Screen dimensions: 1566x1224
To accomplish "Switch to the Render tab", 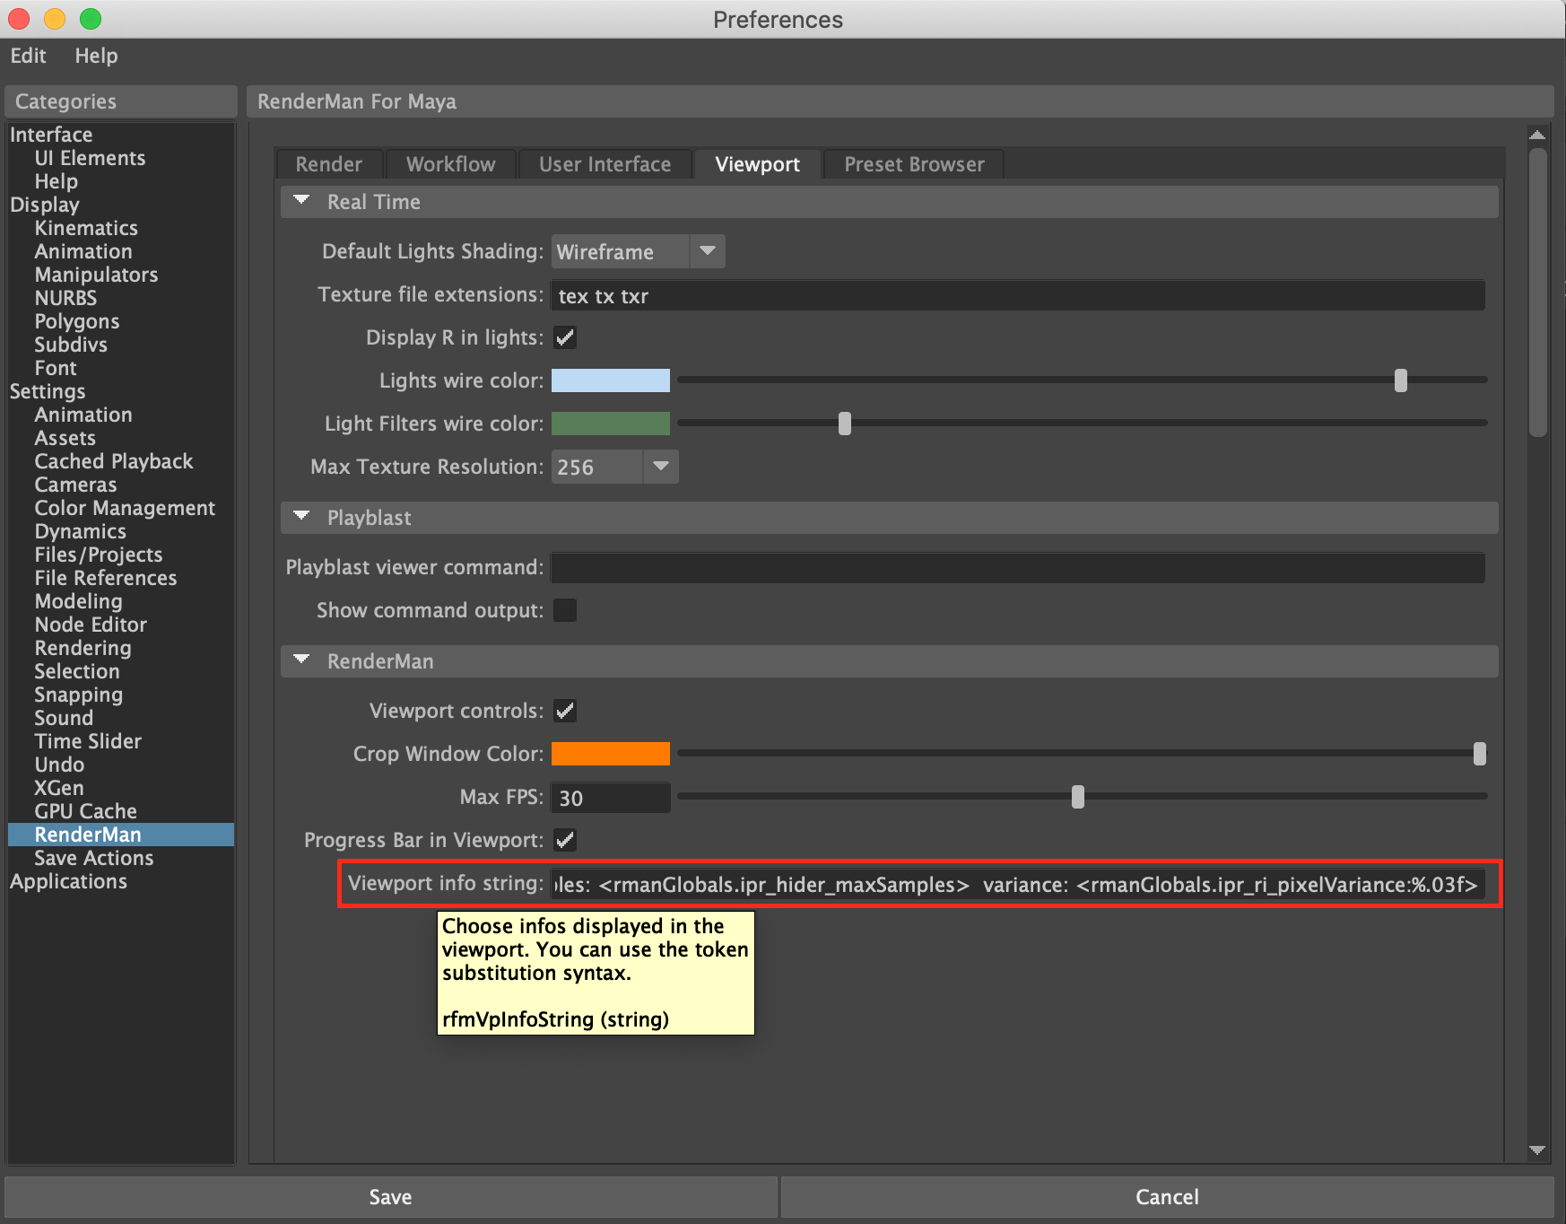I will (329, 164).
